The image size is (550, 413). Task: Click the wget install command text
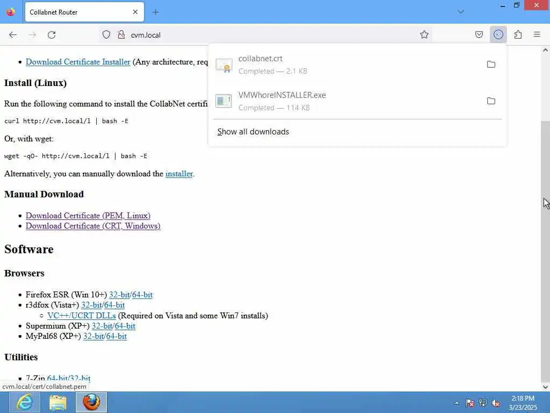[76, 155]
